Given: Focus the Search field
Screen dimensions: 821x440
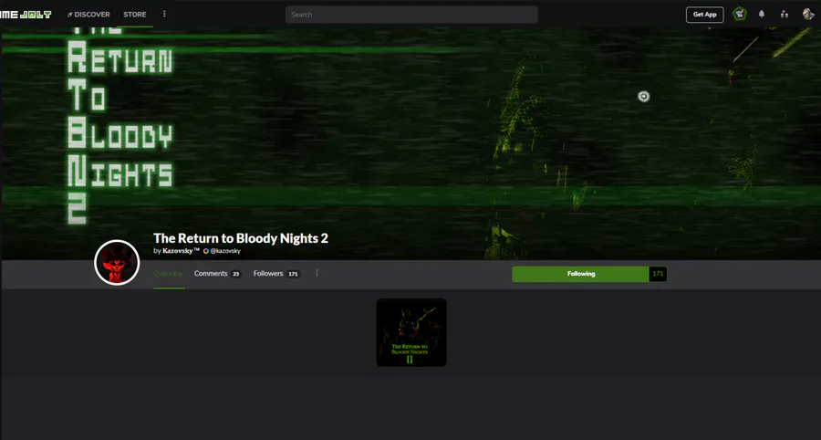Looking at the screenshot, I should [x=411, y=15].
